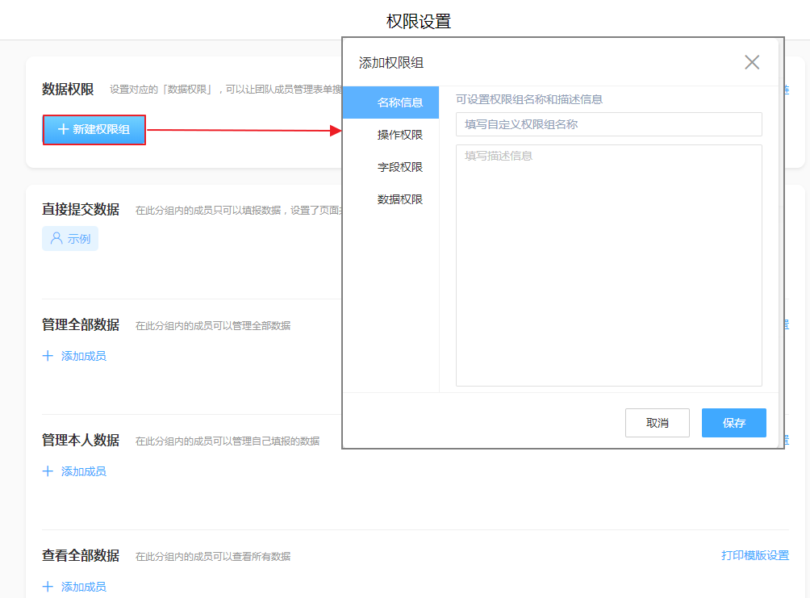Click into the 填写描述信息 text area

click(608, 265)
